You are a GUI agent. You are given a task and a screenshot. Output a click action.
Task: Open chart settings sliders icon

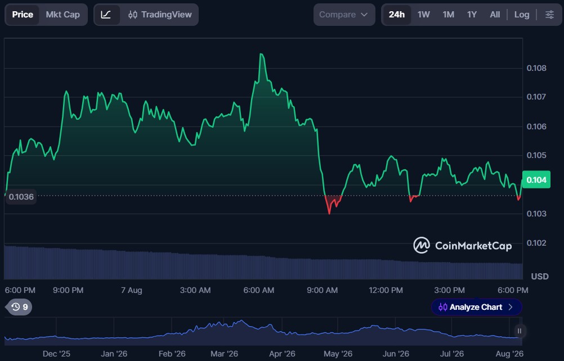pyautogui.click(x=549, y=15)
